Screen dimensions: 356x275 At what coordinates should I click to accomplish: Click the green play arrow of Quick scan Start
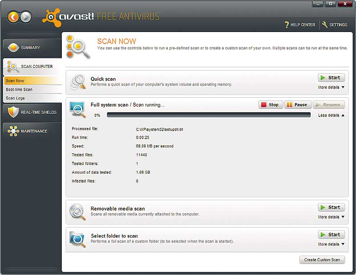(x=323, y=78)
